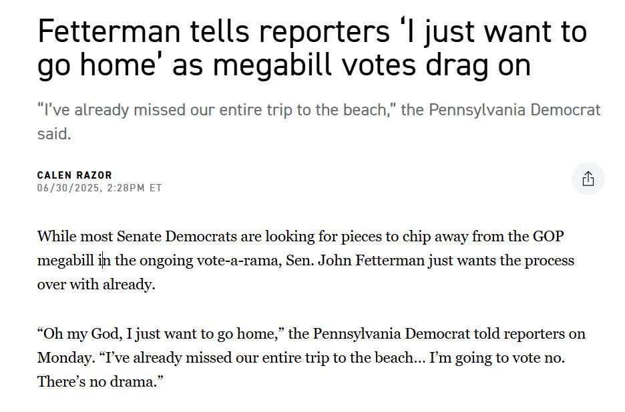Open the share icon beside the byline
This screenshot has width=625, height=412.
click(588, 179)
